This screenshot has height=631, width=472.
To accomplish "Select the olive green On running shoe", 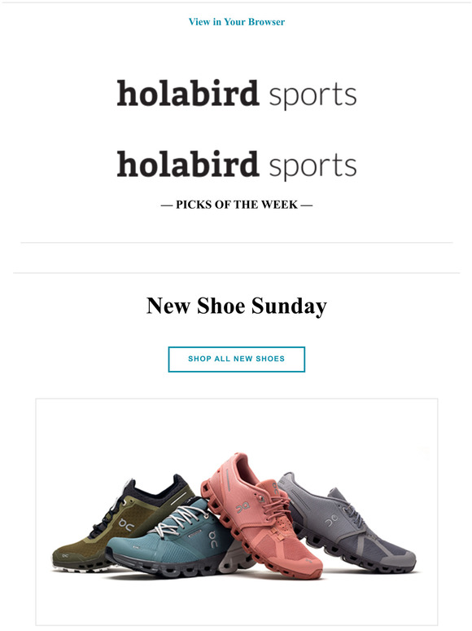I will click(x=120, y=523).
